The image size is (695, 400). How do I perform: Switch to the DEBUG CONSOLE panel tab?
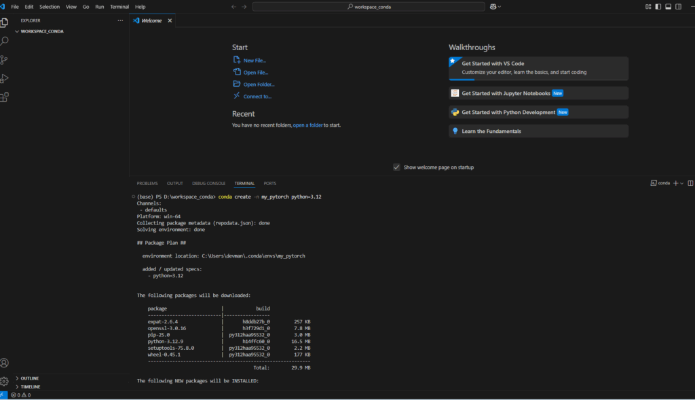coord(209,183)
